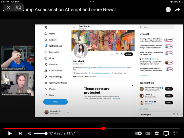Join Trump Assassin ALLOWED IN live
This screenshot has width=184, height=138.
coord(156,47)
